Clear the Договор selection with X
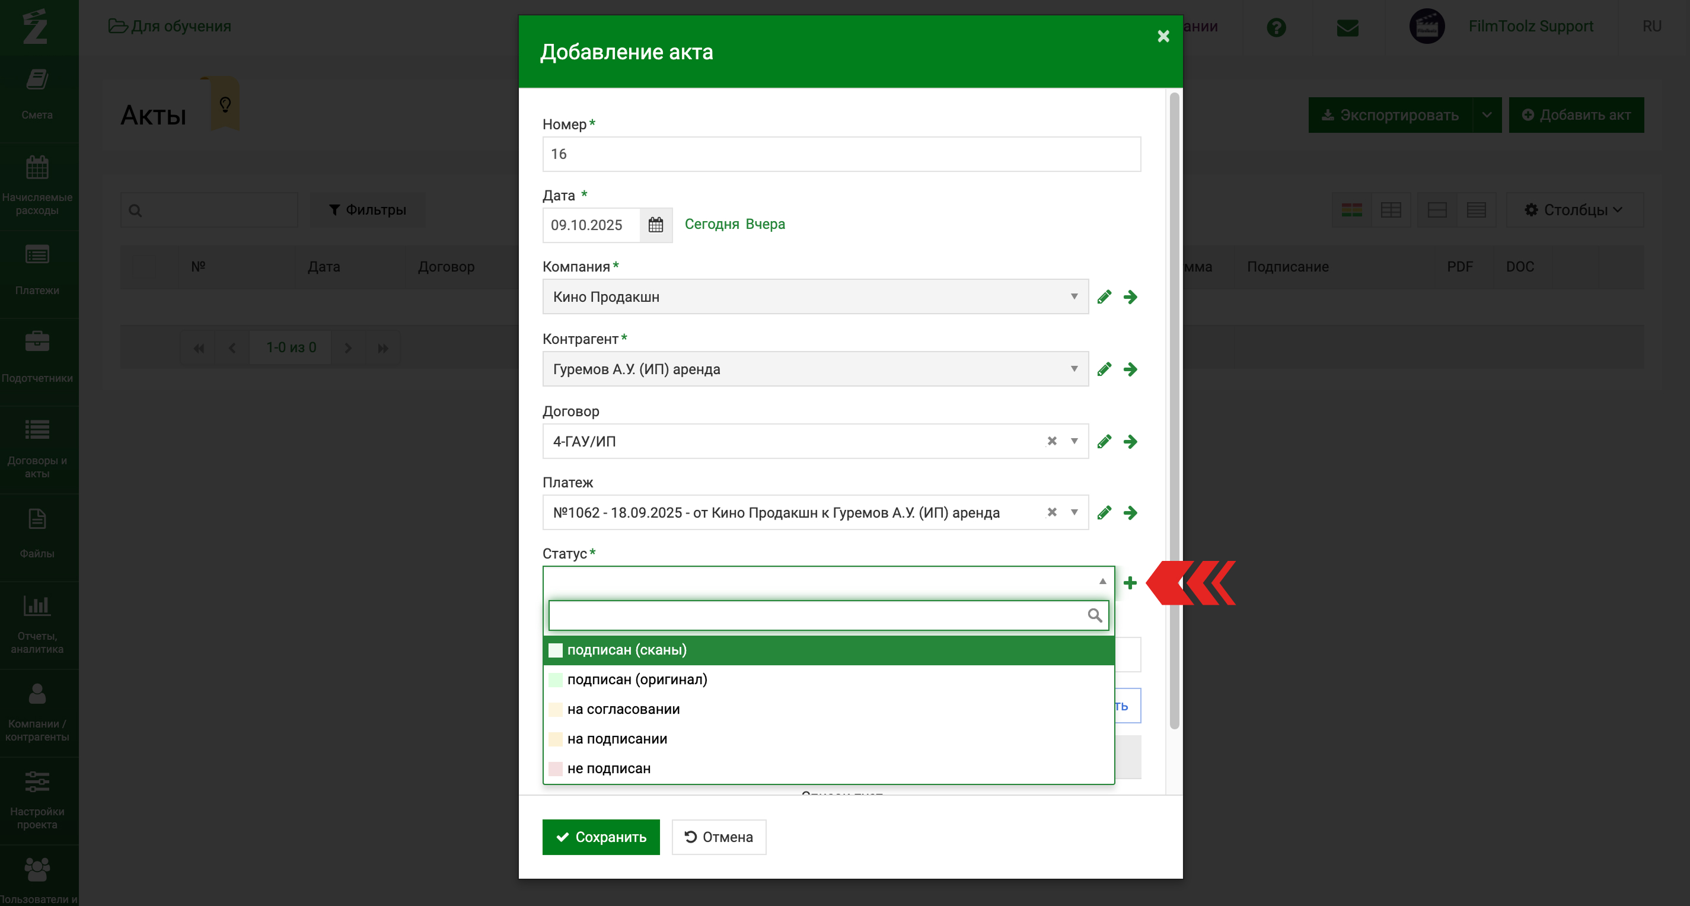Viewport: 1690px width, 906px height. [x=1052, y=441]
